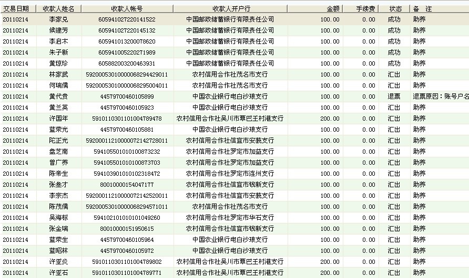Select payee name 陀正光
The height and width of the screenshot is (278, 469).
(59, 141)
